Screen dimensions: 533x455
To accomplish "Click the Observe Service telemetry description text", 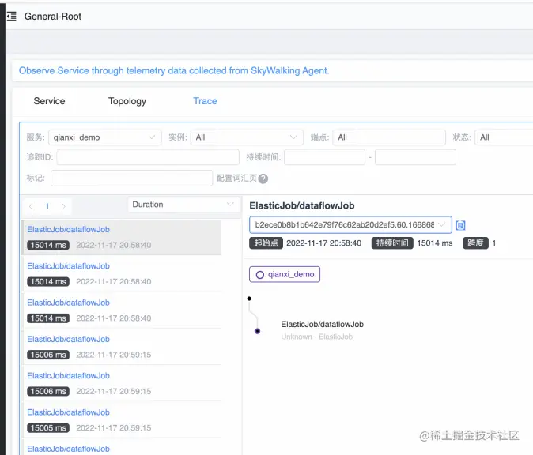I will coord(174,70).
